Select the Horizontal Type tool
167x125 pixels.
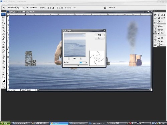point(3,58)
